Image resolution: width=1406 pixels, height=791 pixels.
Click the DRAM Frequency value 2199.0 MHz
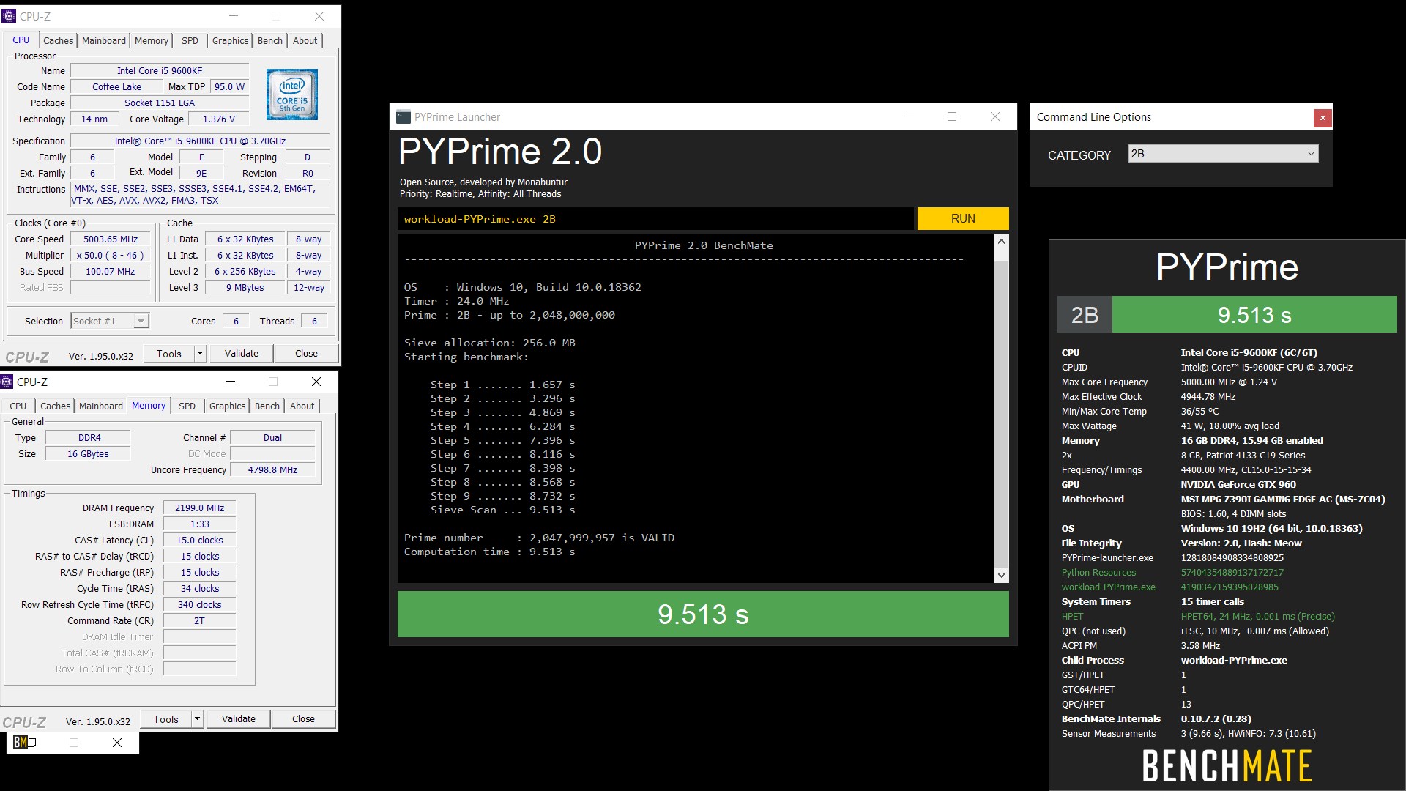coord(199,508)
